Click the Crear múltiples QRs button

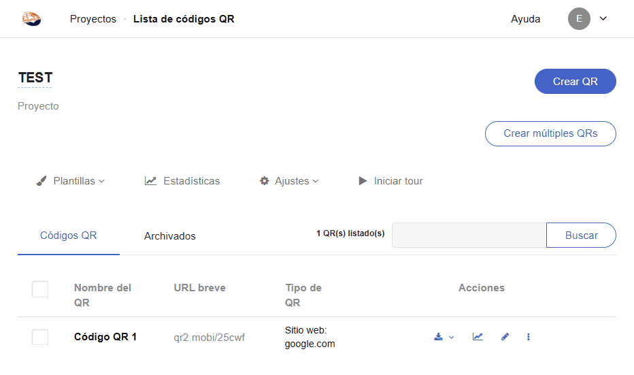pyautogui.click(x=550, y=133)
